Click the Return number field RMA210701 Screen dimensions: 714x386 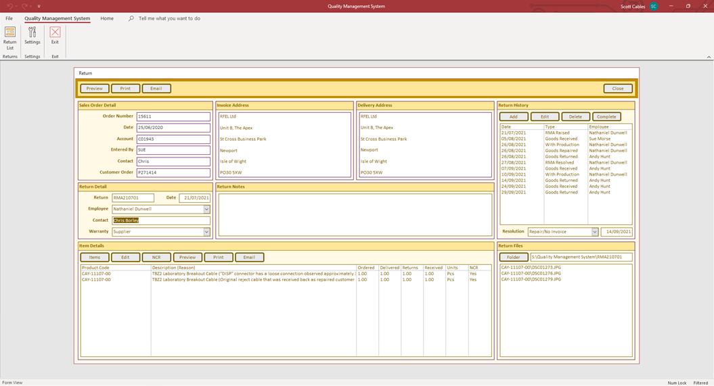[133, 198]
